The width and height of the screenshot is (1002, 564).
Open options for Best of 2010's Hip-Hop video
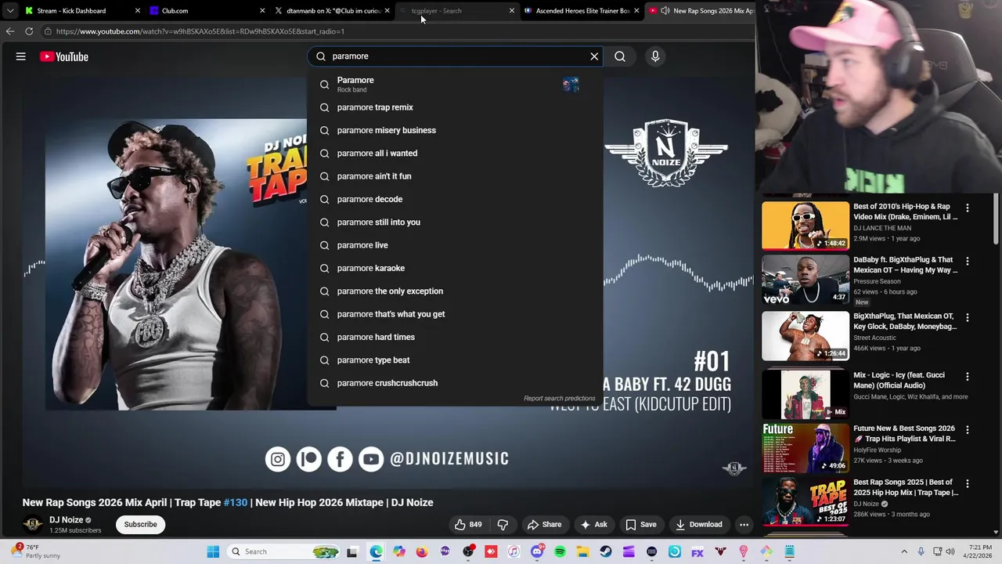pyautogui.click(x=968, y=208)
